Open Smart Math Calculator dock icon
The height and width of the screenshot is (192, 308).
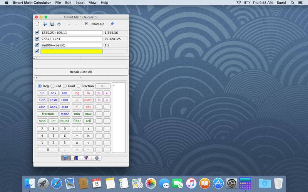point(245,184)
